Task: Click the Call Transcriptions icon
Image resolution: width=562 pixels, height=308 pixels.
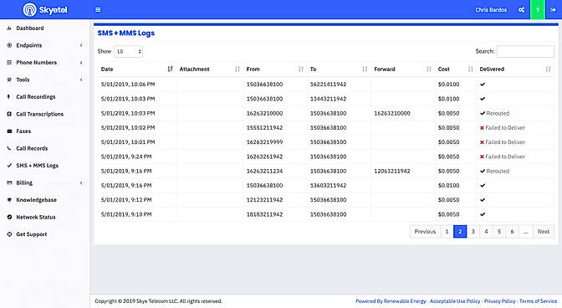Action: tap(9, 114)
